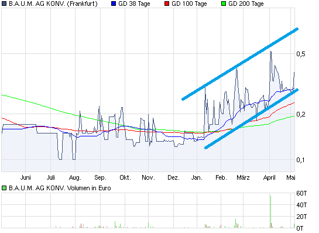Click the 'Sep.' month axis label
Image resolution: width=319 pixels, height=233 pixels.
pyautogui.click(x=100, y=177)
